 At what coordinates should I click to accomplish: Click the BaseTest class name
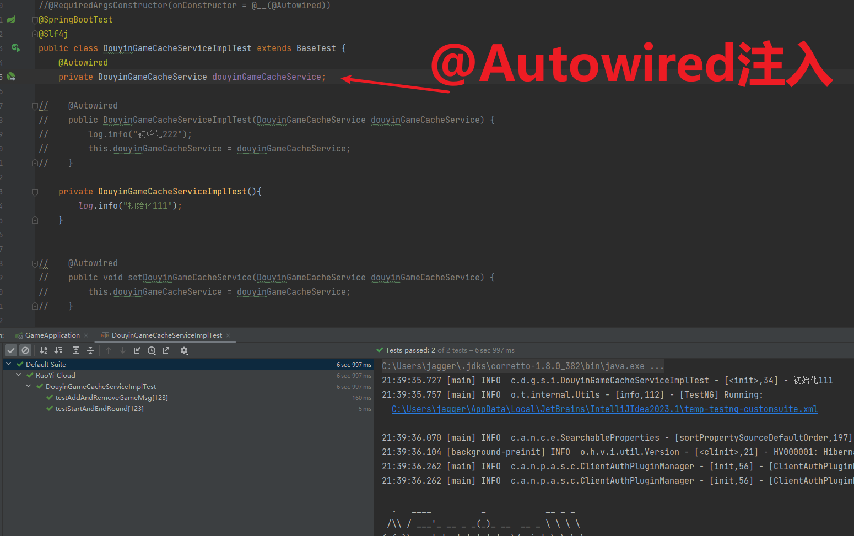[316, 48]
